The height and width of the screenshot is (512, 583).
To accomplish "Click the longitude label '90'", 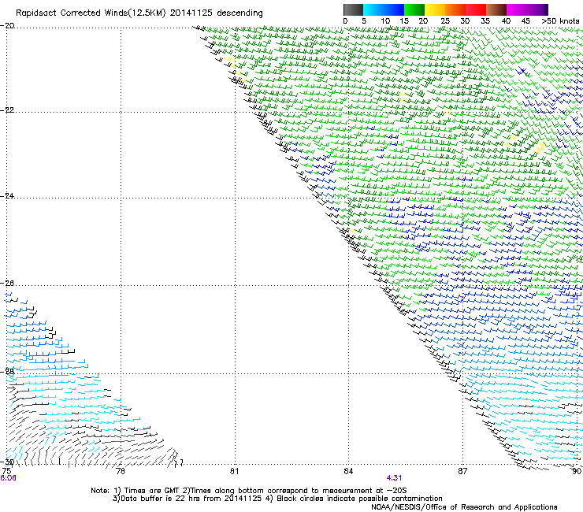I will [577, 471].
